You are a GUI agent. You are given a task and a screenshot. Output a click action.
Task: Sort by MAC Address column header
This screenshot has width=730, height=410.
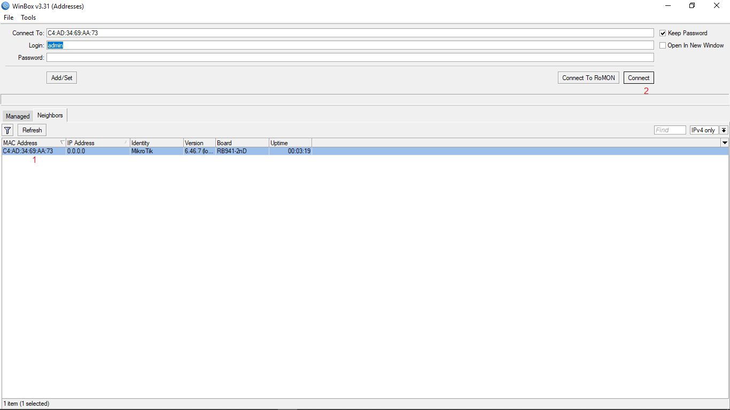34,143
